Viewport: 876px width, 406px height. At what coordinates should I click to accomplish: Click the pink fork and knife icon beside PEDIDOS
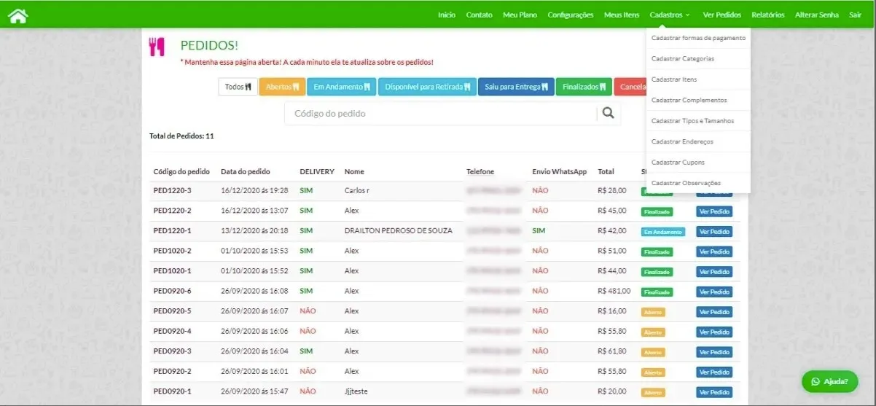tap(157, 47)
